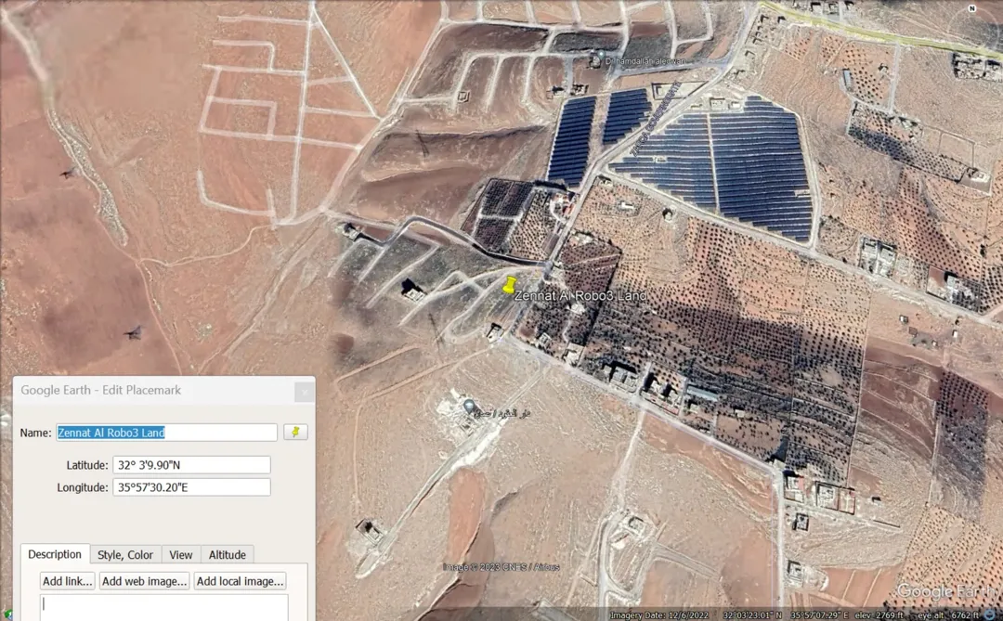Screen dimensions: 1003x621
Task: Switch to the Description tab
Action: (55, 554)
